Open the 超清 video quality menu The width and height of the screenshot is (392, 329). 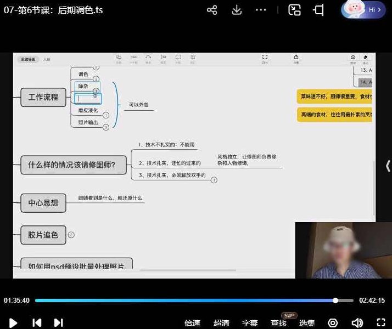tap(221, 323)
